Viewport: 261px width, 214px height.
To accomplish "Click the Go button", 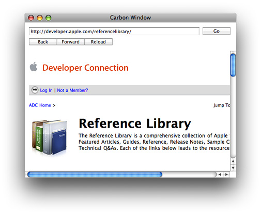I will 217,31.
